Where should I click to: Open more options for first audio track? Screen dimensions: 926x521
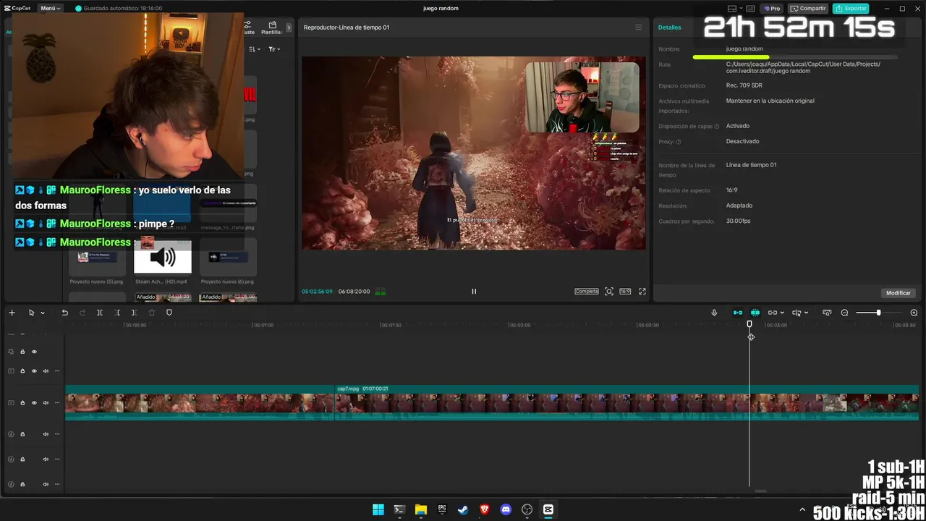57,434
